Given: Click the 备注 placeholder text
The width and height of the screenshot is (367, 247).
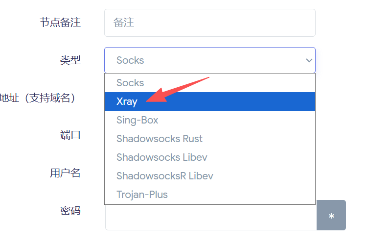Looking at the screenshot, I should pyautogui.click(x=123, y=23).
